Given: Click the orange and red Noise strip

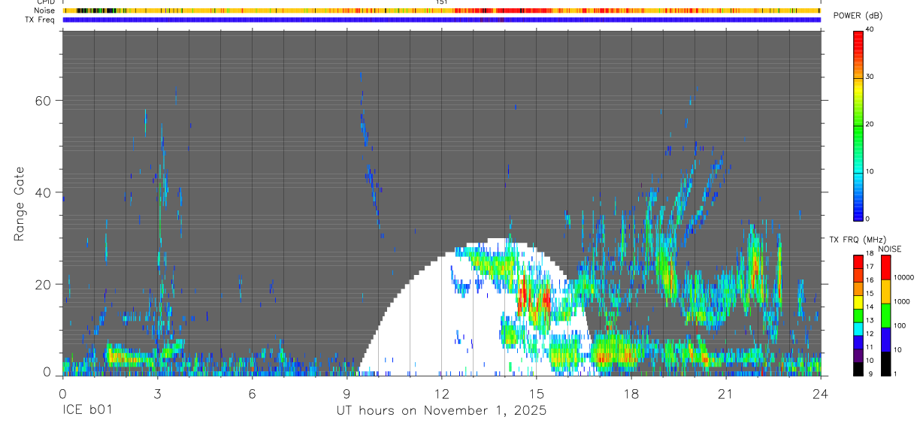Looking at the screenshot, I should [442, 11].
